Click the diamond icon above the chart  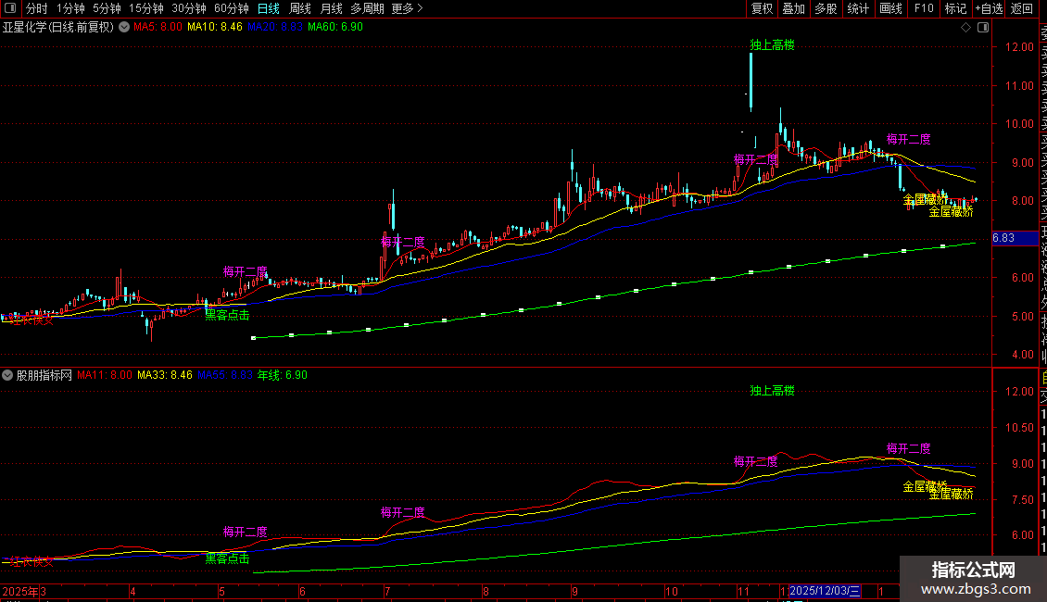pyautogui.click(x=965, y=28)
